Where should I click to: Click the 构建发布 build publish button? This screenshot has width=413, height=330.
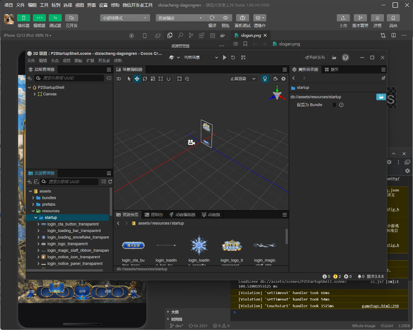pyautogui.click(x=315, y=57)
